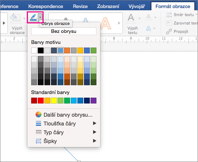Click the Výplň obrazce paint bucket icon
This screenshot has width=198, height=162.
15,18
